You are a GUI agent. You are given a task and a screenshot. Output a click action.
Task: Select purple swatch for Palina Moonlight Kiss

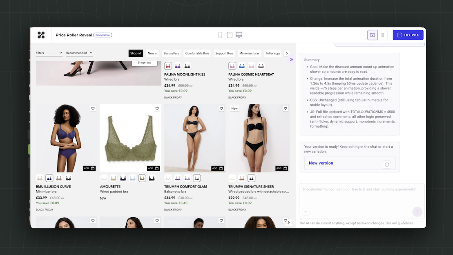177,66
